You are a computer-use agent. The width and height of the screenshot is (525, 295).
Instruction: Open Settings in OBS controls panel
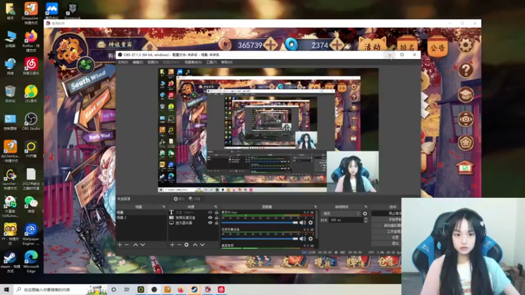387,237
